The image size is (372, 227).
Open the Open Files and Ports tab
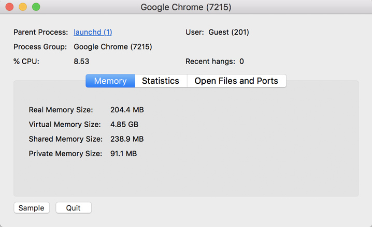[x=236, y=81]
